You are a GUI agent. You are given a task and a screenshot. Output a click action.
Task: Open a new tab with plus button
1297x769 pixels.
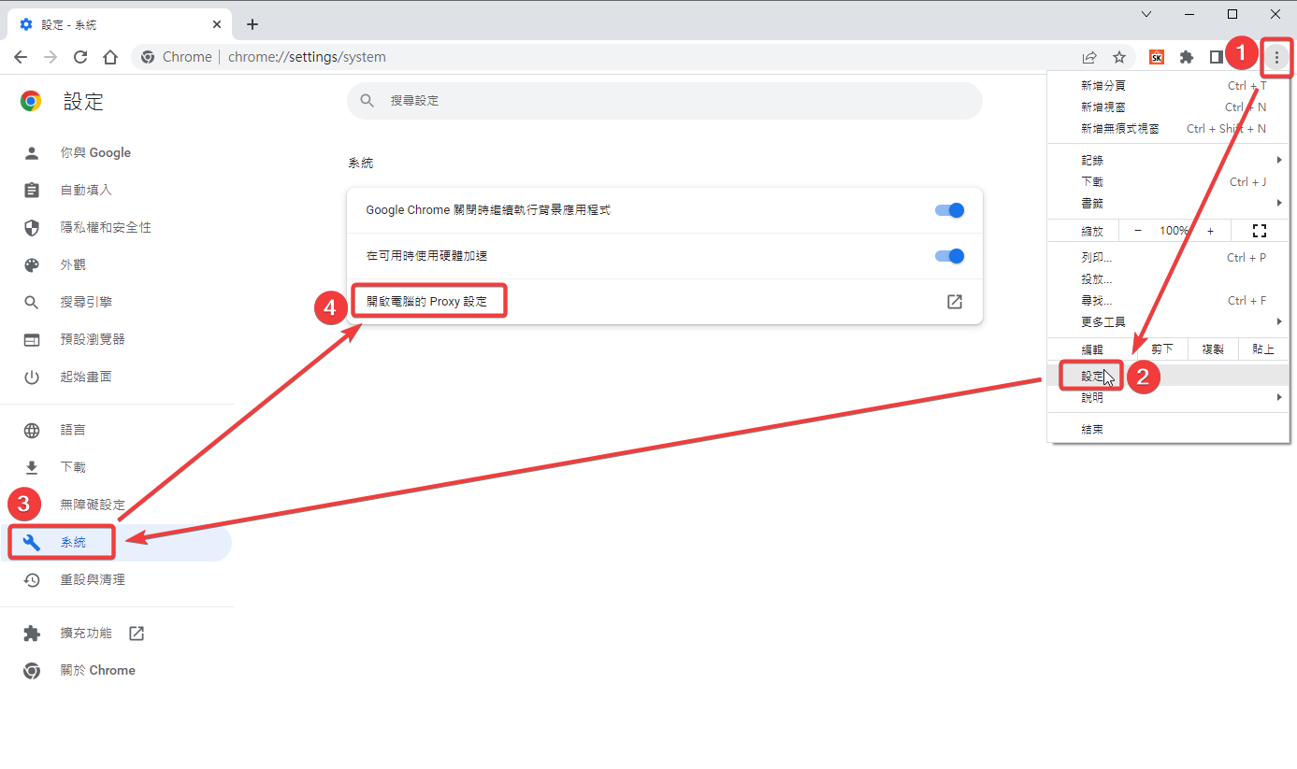252,24
